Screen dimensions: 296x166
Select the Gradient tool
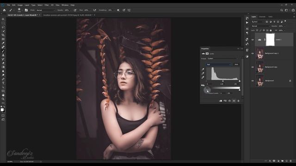[3, 67]
